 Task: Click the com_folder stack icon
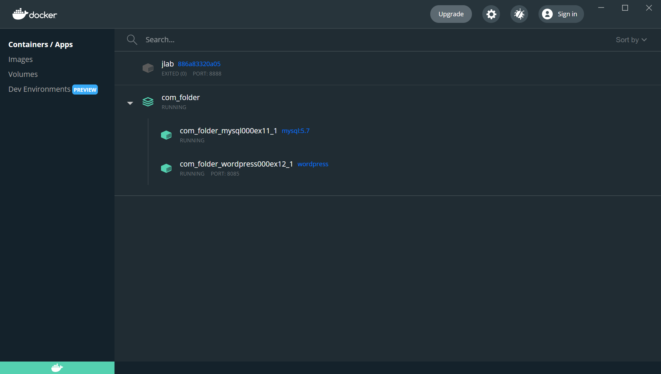(148, 102)
